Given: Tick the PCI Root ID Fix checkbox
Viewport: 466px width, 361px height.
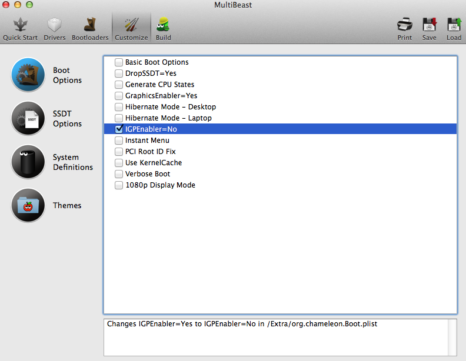Looking at the screenshot, I should tap(119, 152).
